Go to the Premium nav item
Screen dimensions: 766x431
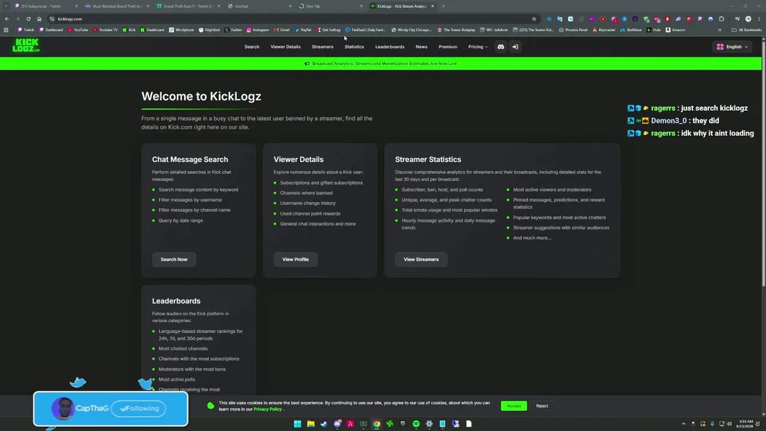448,47
